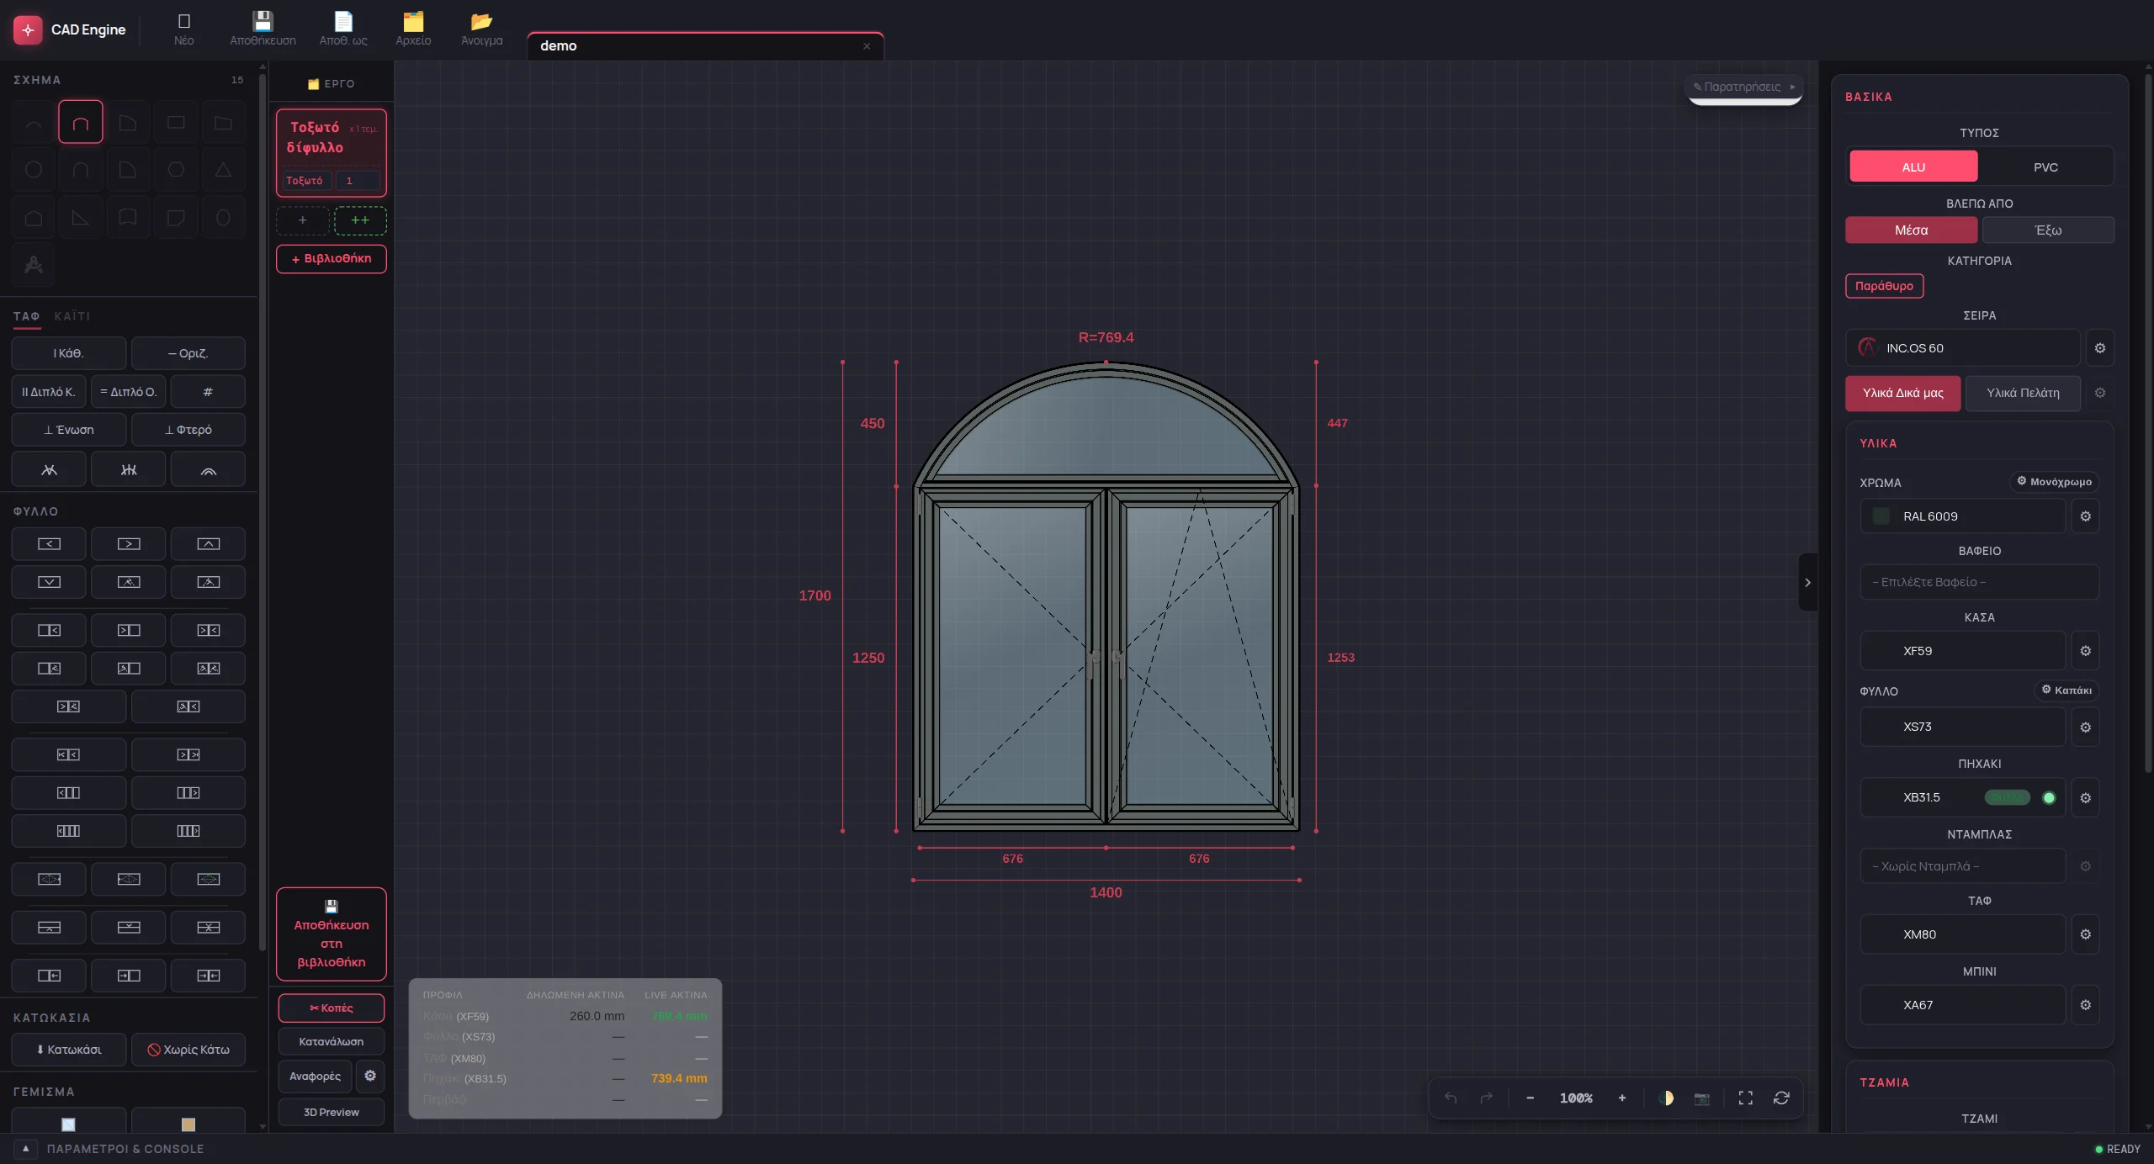Click the Ανοιγμα open-folder icon
2154x1164 pixels.
[481, 29]
